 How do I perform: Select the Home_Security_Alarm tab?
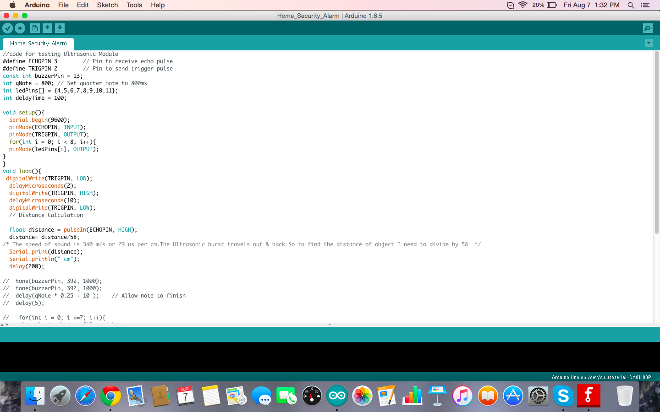pyautogui.click(x=38, y=43)
